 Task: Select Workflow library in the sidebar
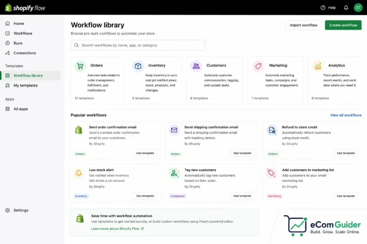pyautogui.click(x=30, y=75)
